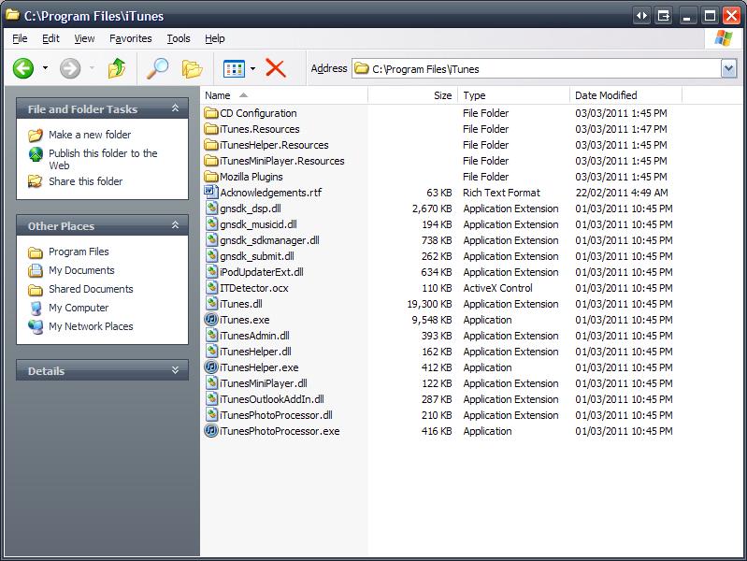Open the View menu
The image size is (747, 561).
point(84,38)
